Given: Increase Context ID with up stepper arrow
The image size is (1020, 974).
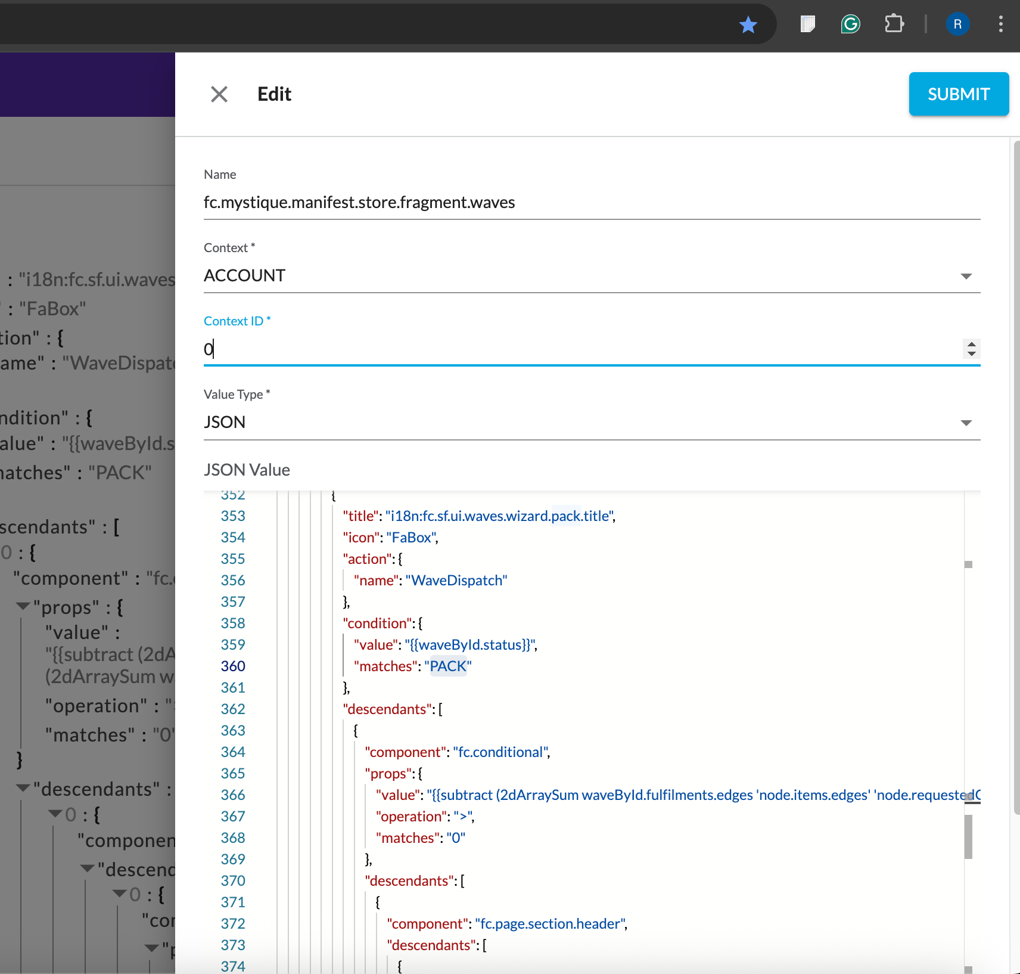Looking at the screenshot, I should pyautogui.click(x=971, y=344).
